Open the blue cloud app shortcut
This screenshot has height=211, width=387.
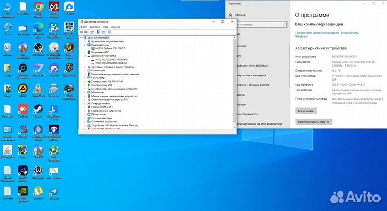(x=69, y=8)
